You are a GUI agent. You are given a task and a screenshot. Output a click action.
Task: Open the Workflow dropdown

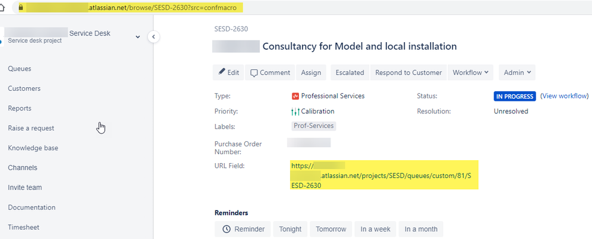470,72
